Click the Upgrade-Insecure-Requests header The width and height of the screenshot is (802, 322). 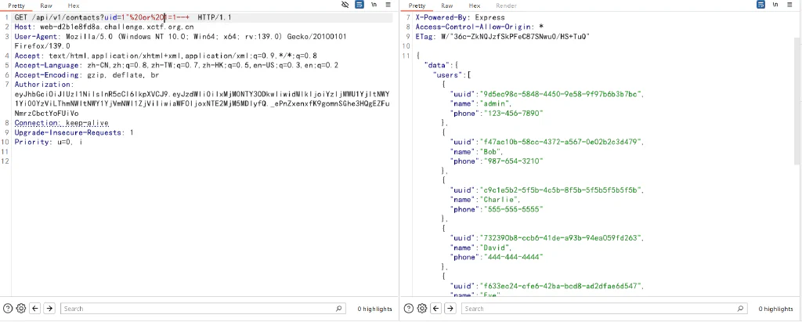[x=74, y=132]
